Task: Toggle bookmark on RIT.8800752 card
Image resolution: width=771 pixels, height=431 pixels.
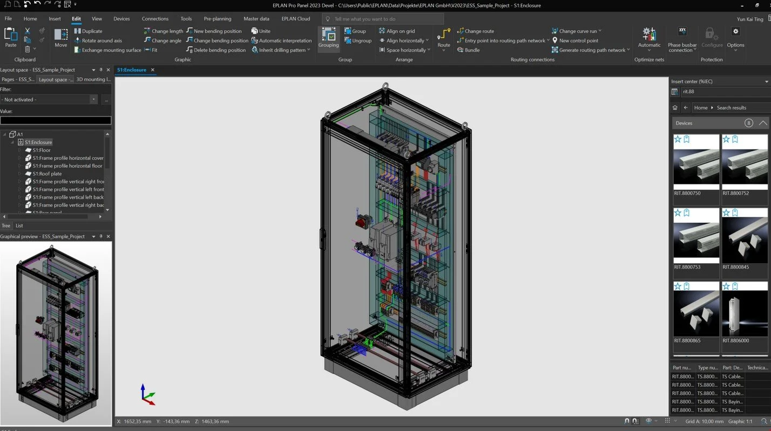Action: click(x=735, y=139)
